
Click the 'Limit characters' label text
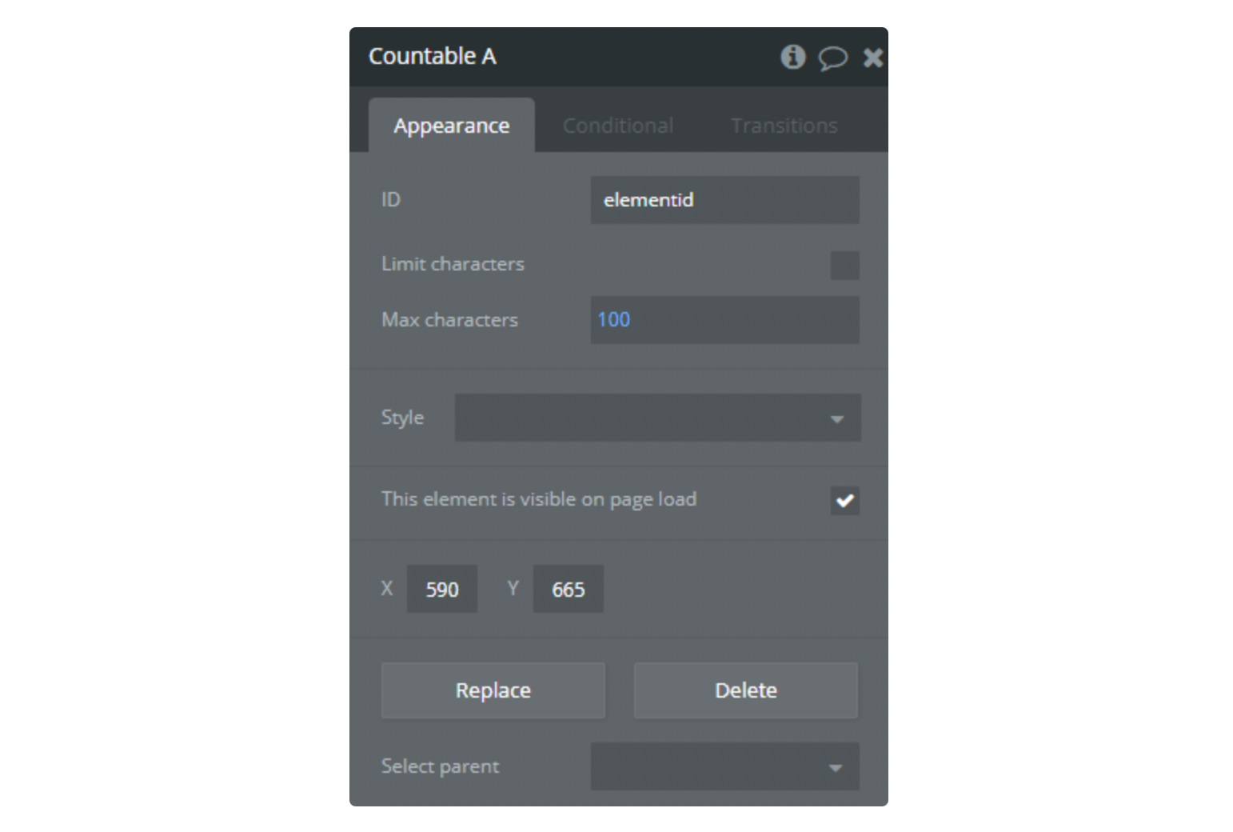point(453,264)
